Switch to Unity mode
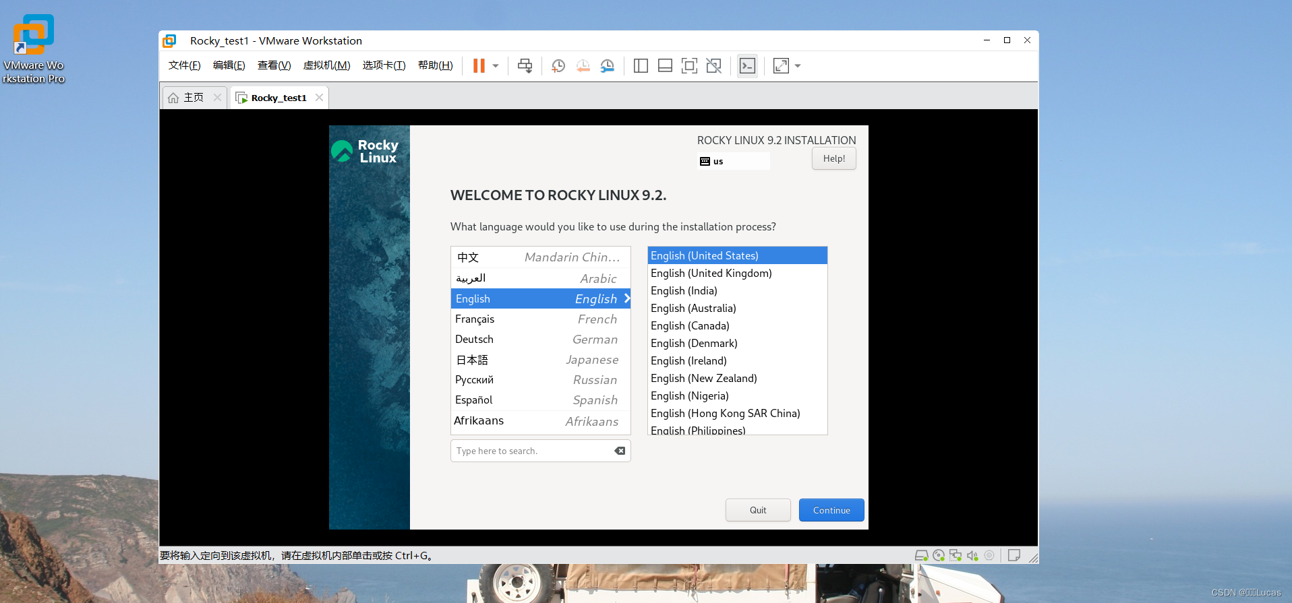This screenshot has width=1292, height=603. click(713, 65)
